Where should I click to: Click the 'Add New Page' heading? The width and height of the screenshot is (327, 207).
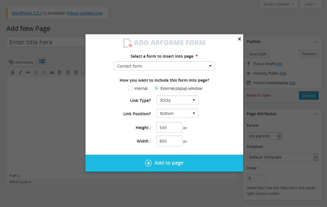tap(28, 29)
